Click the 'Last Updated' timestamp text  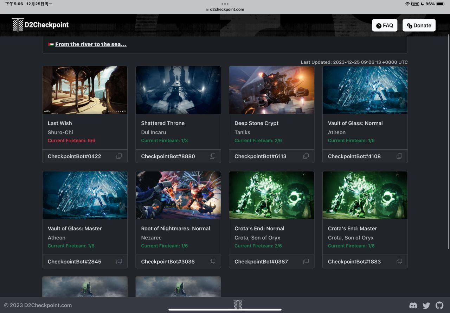tap(354, 62)
